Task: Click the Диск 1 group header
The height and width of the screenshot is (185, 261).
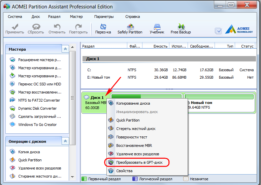Action: pyautogui.click(x=169, y=59)
